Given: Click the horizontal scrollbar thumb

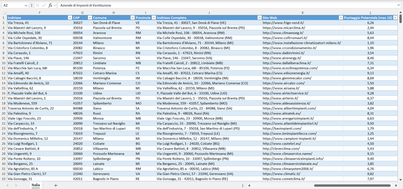Looking at the screenshot, I should (352, 185).
